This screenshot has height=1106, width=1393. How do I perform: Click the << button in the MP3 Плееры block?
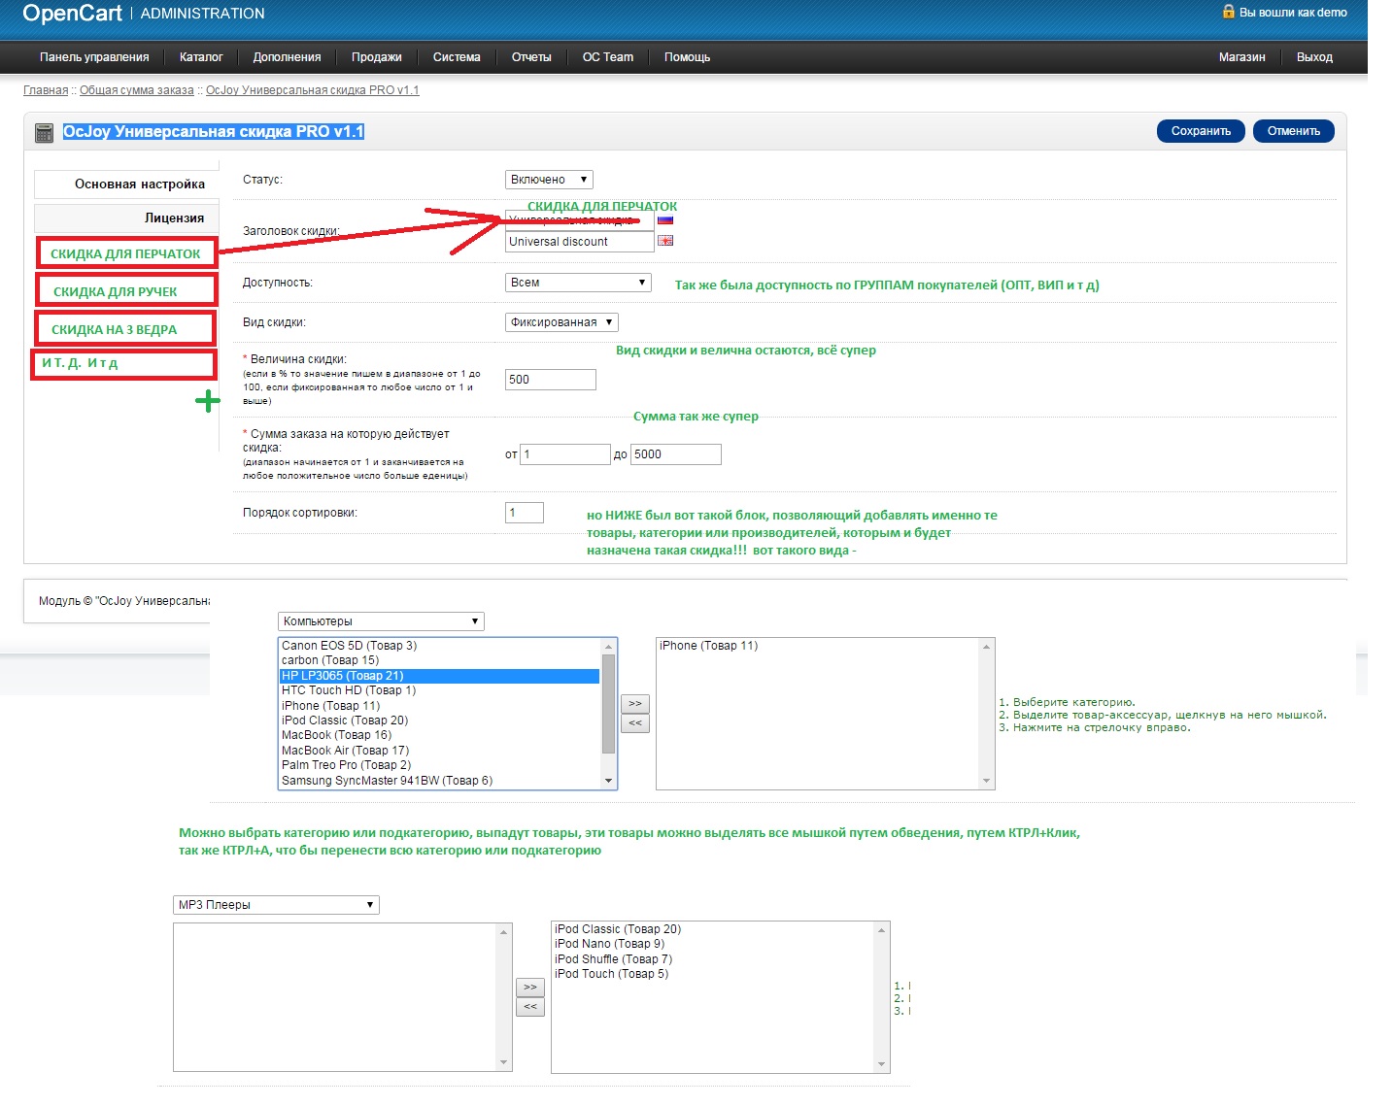(x=530, y=1007)
